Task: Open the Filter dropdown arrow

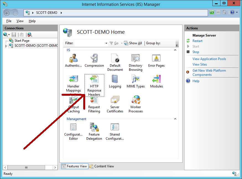Action: (106, 43)
